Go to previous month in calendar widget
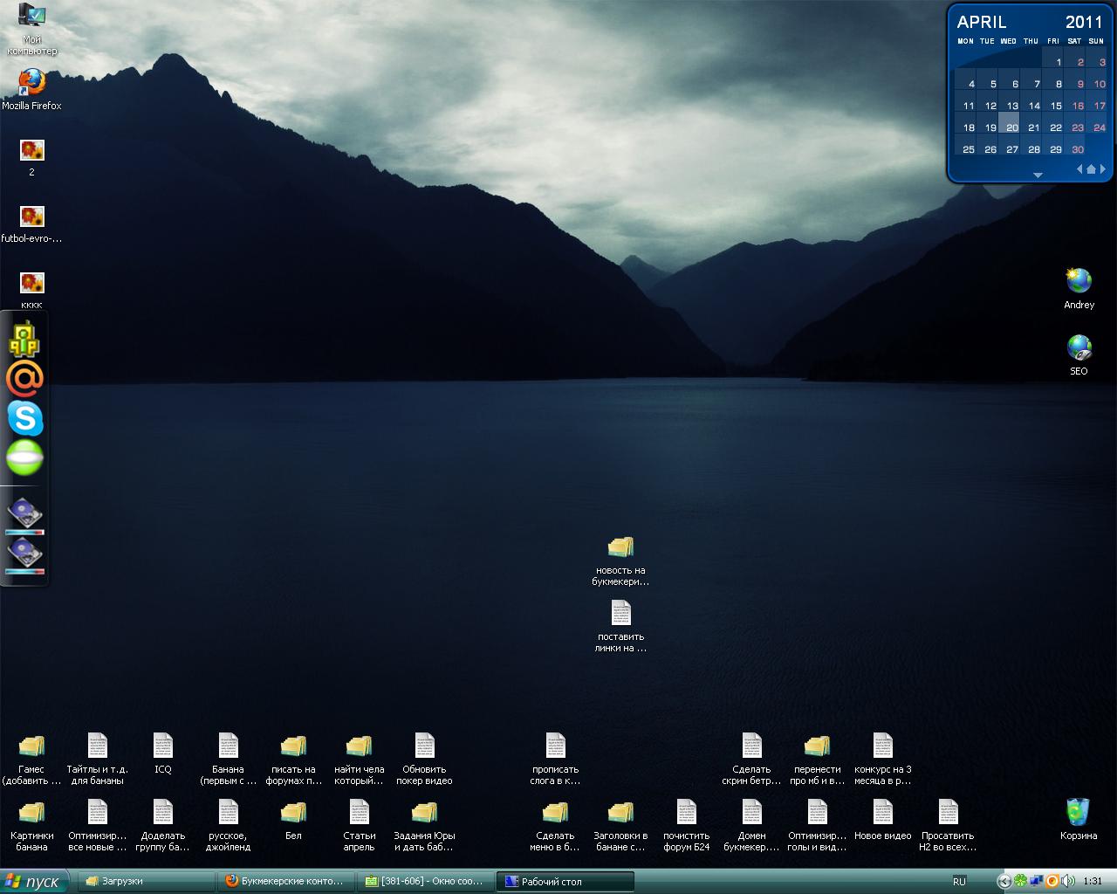 [x=1079, y=168]
